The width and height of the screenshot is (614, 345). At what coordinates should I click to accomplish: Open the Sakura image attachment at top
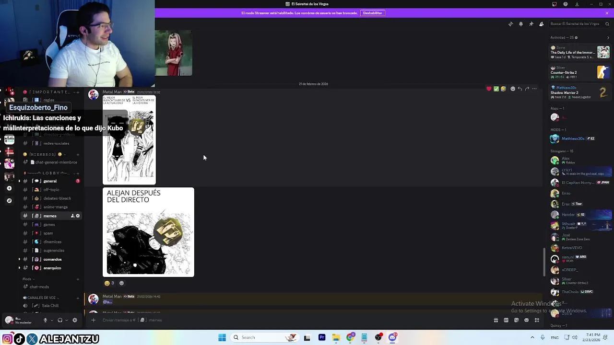pyautogui.click(x=174, y=53)
